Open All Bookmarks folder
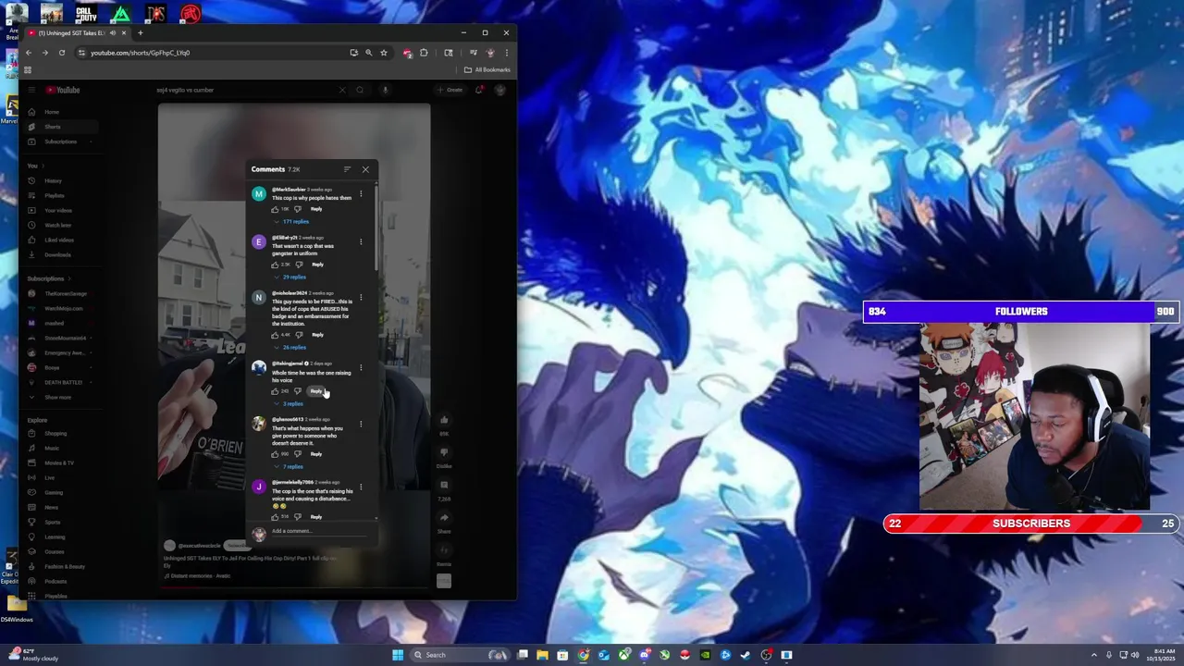The height and width of the screenshot is (666, 1184). [487, 69]
